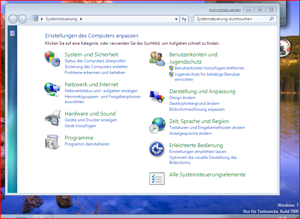
Task: Expand root arrow before Systemsteuerung breadcrumb
Action: pos(42,19)
